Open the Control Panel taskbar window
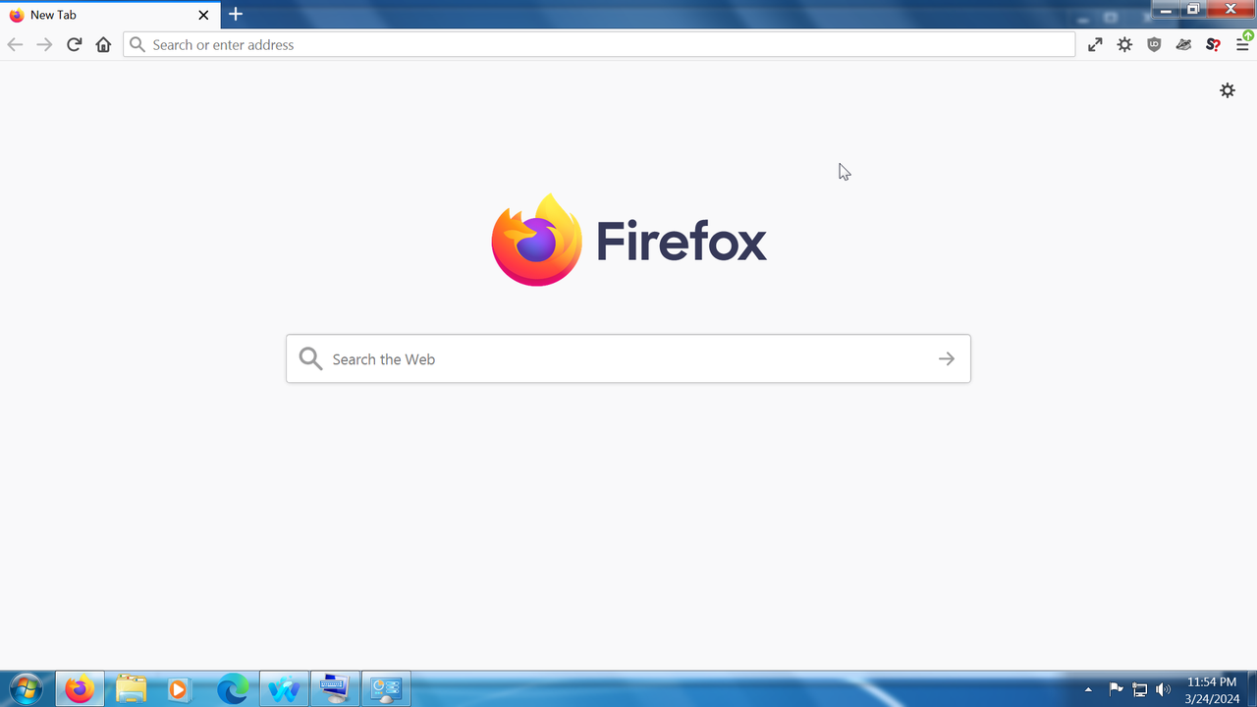 386,689
